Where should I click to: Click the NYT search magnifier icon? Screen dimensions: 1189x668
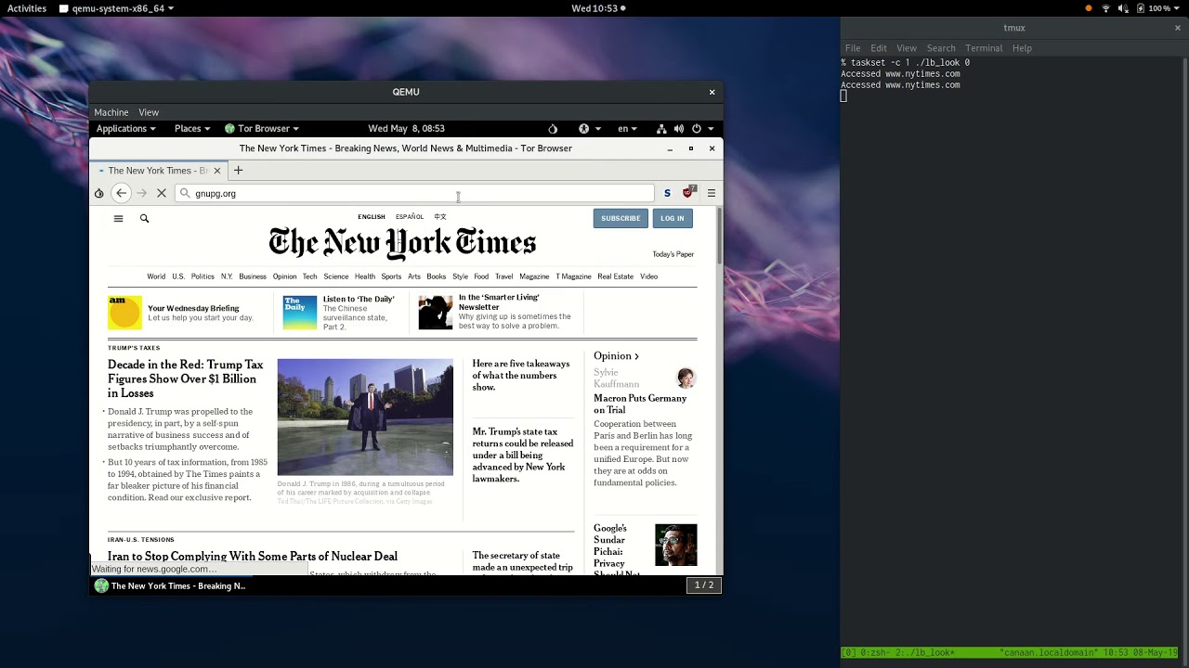pyautogui.click(x=144, y=218)
